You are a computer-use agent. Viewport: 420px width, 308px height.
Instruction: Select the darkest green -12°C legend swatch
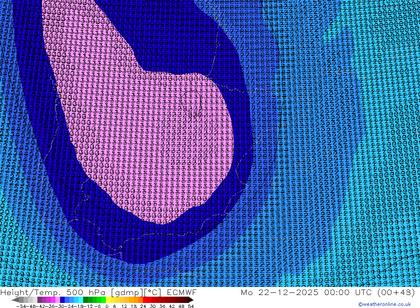[x=85, y=300]
